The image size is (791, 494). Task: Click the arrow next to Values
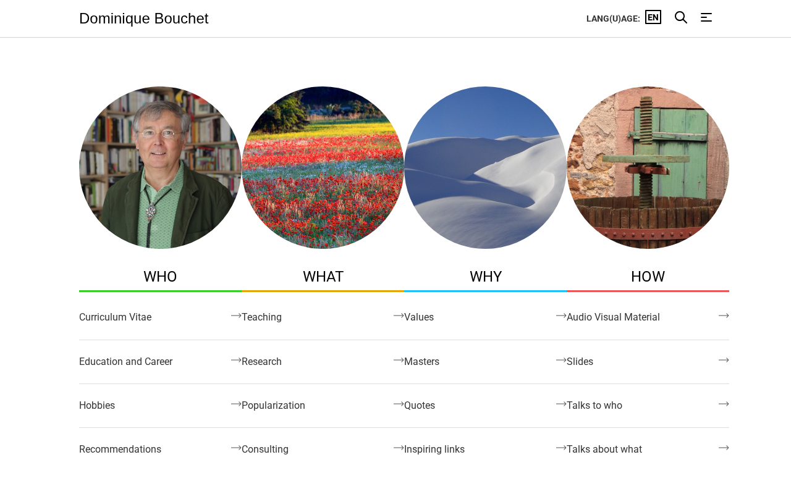(561, 316)
